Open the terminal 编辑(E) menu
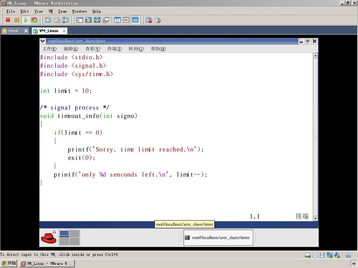The height and width of the screenshot is (268, 358). click(x=71, y=49)
